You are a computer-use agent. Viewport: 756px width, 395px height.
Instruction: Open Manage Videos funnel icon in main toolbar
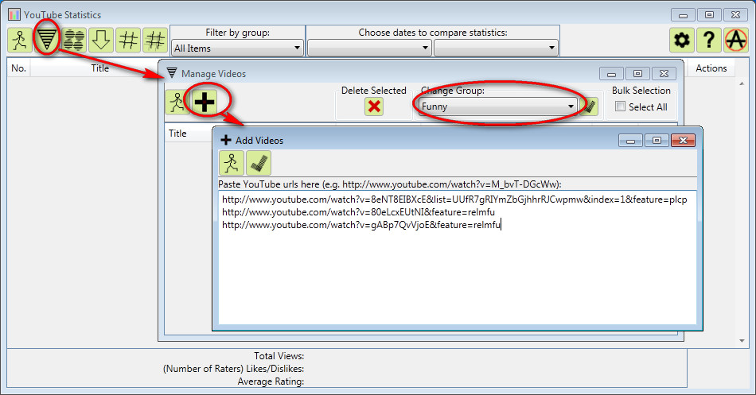[47, 40]
